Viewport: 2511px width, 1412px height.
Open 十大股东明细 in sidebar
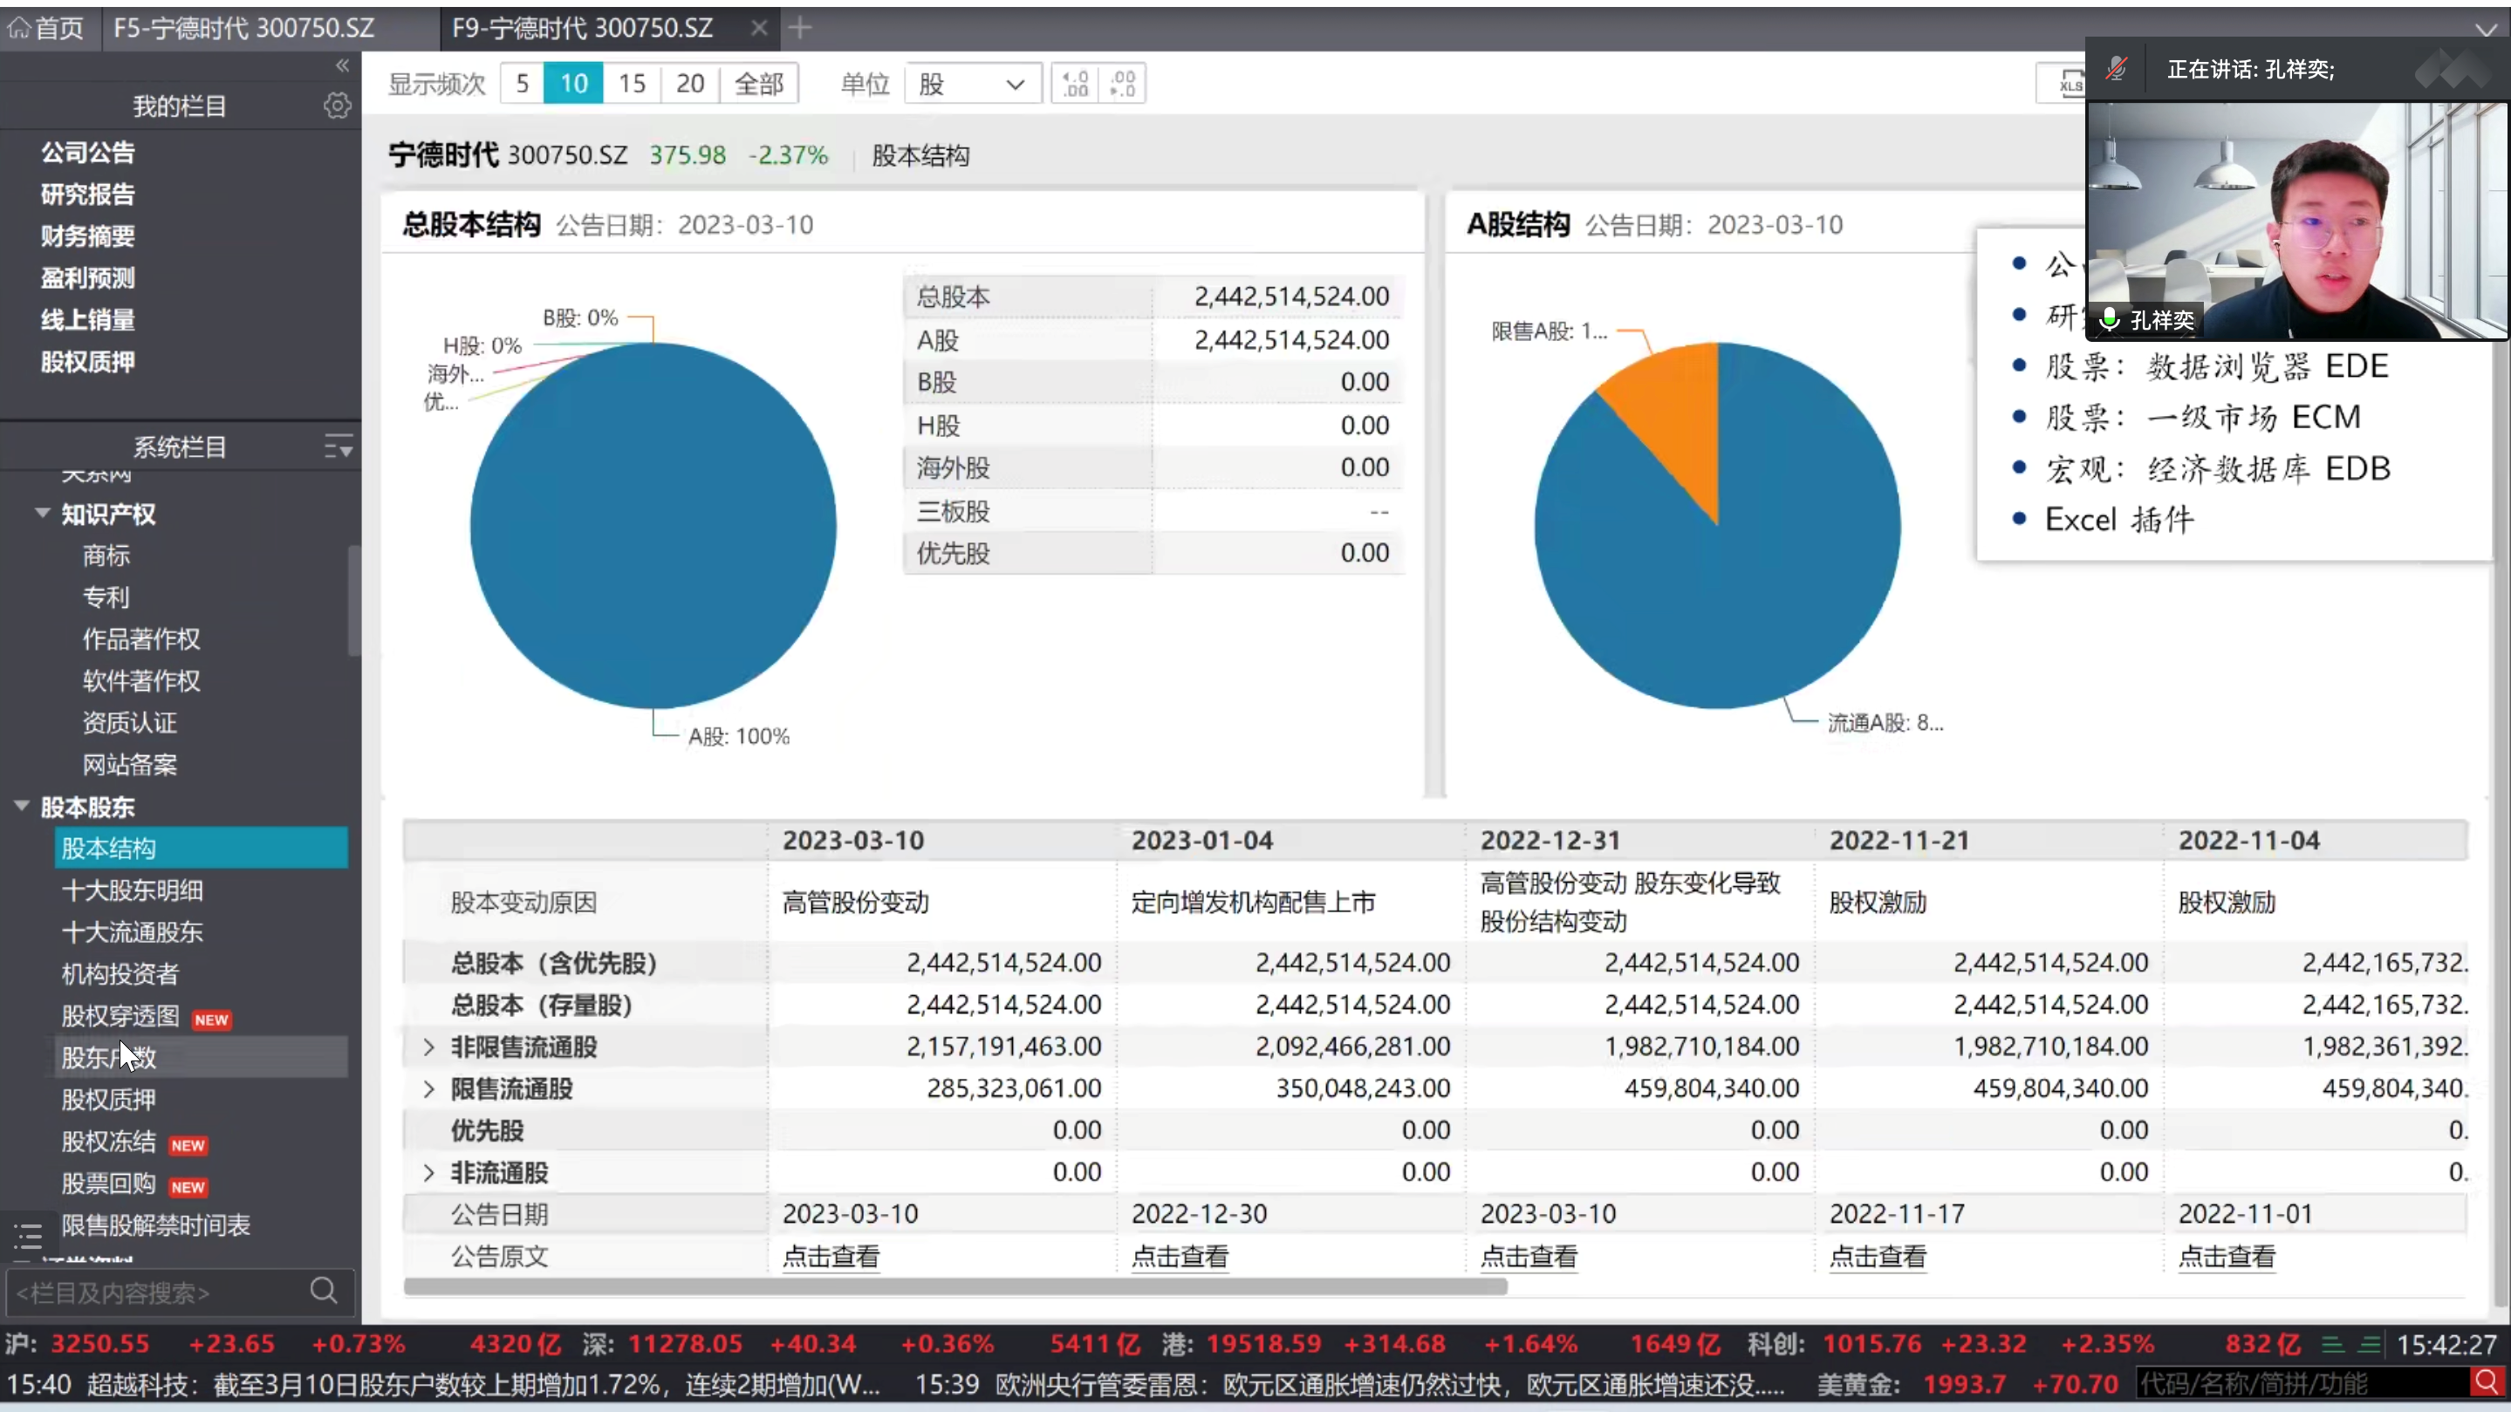[x=133, y=890]
